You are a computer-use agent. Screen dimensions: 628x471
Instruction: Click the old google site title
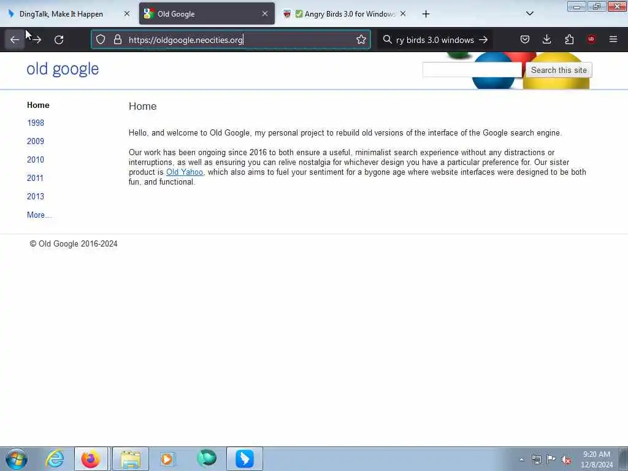point(63,69)
